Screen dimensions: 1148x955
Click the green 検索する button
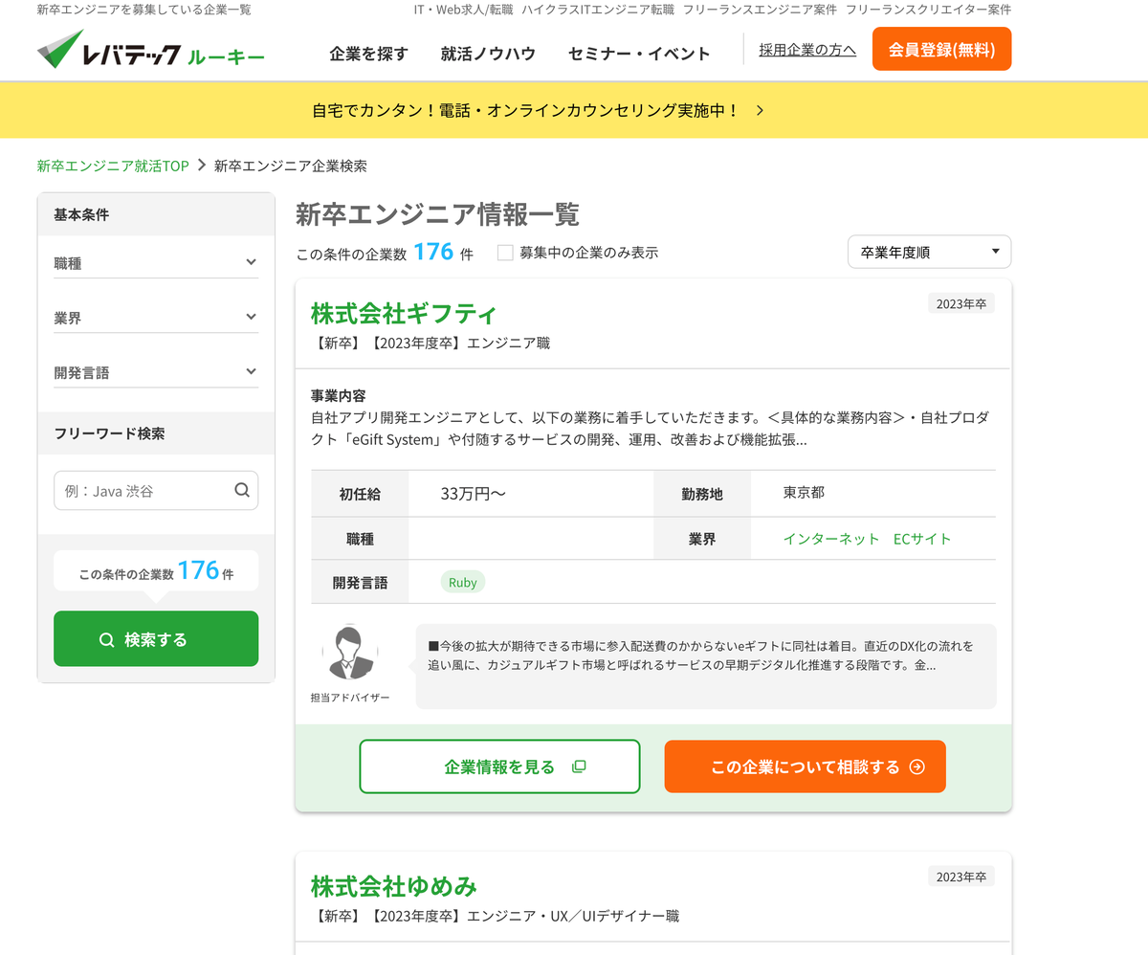point(156,638)
